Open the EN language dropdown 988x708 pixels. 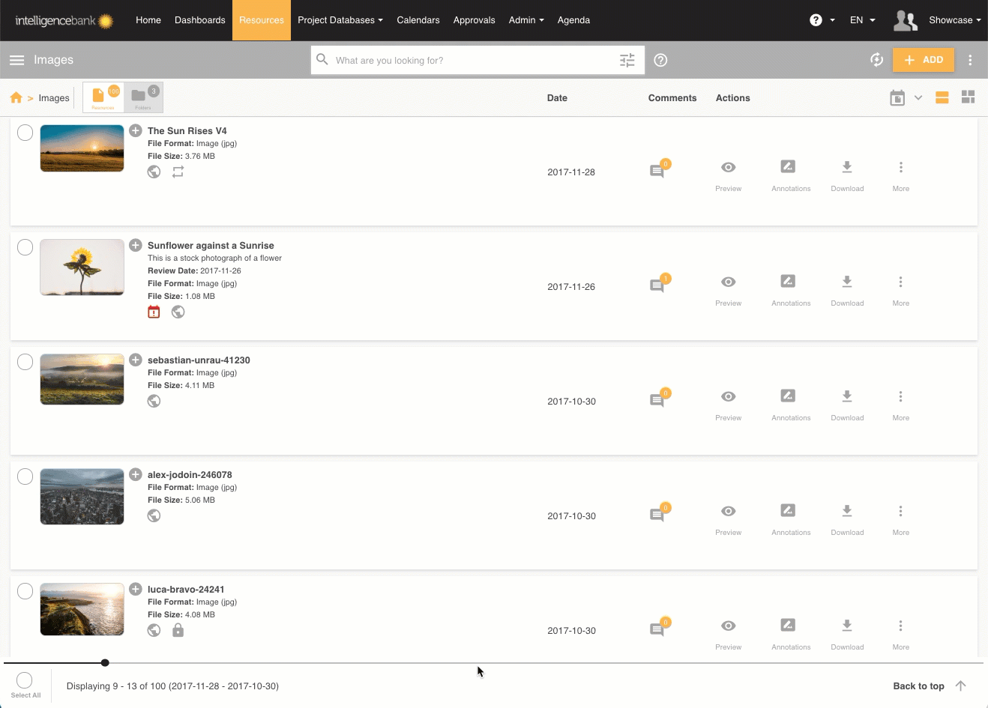[x=862, y=20]
